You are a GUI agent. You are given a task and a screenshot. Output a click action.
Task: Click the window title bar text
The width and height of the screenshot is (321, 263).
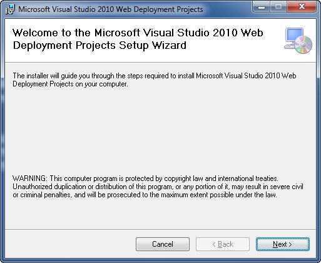(111, 9)
